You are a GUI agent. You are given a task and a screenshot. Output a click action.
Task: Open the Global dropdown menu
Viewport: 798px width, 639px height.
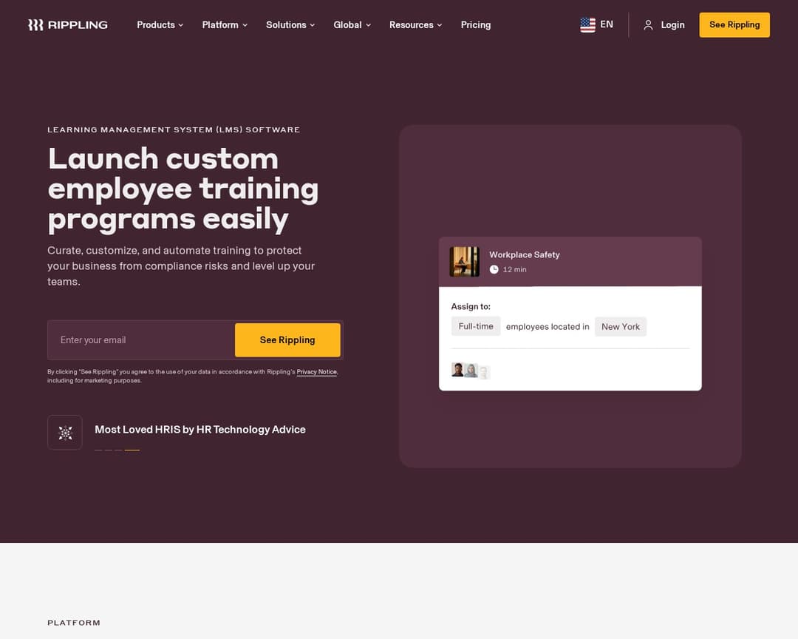tap(352, 25)
